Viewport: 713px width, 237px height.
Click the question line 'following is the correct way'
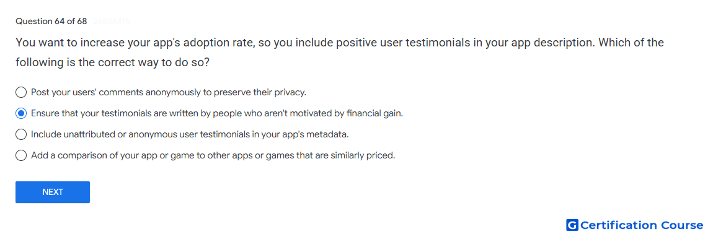112,62
